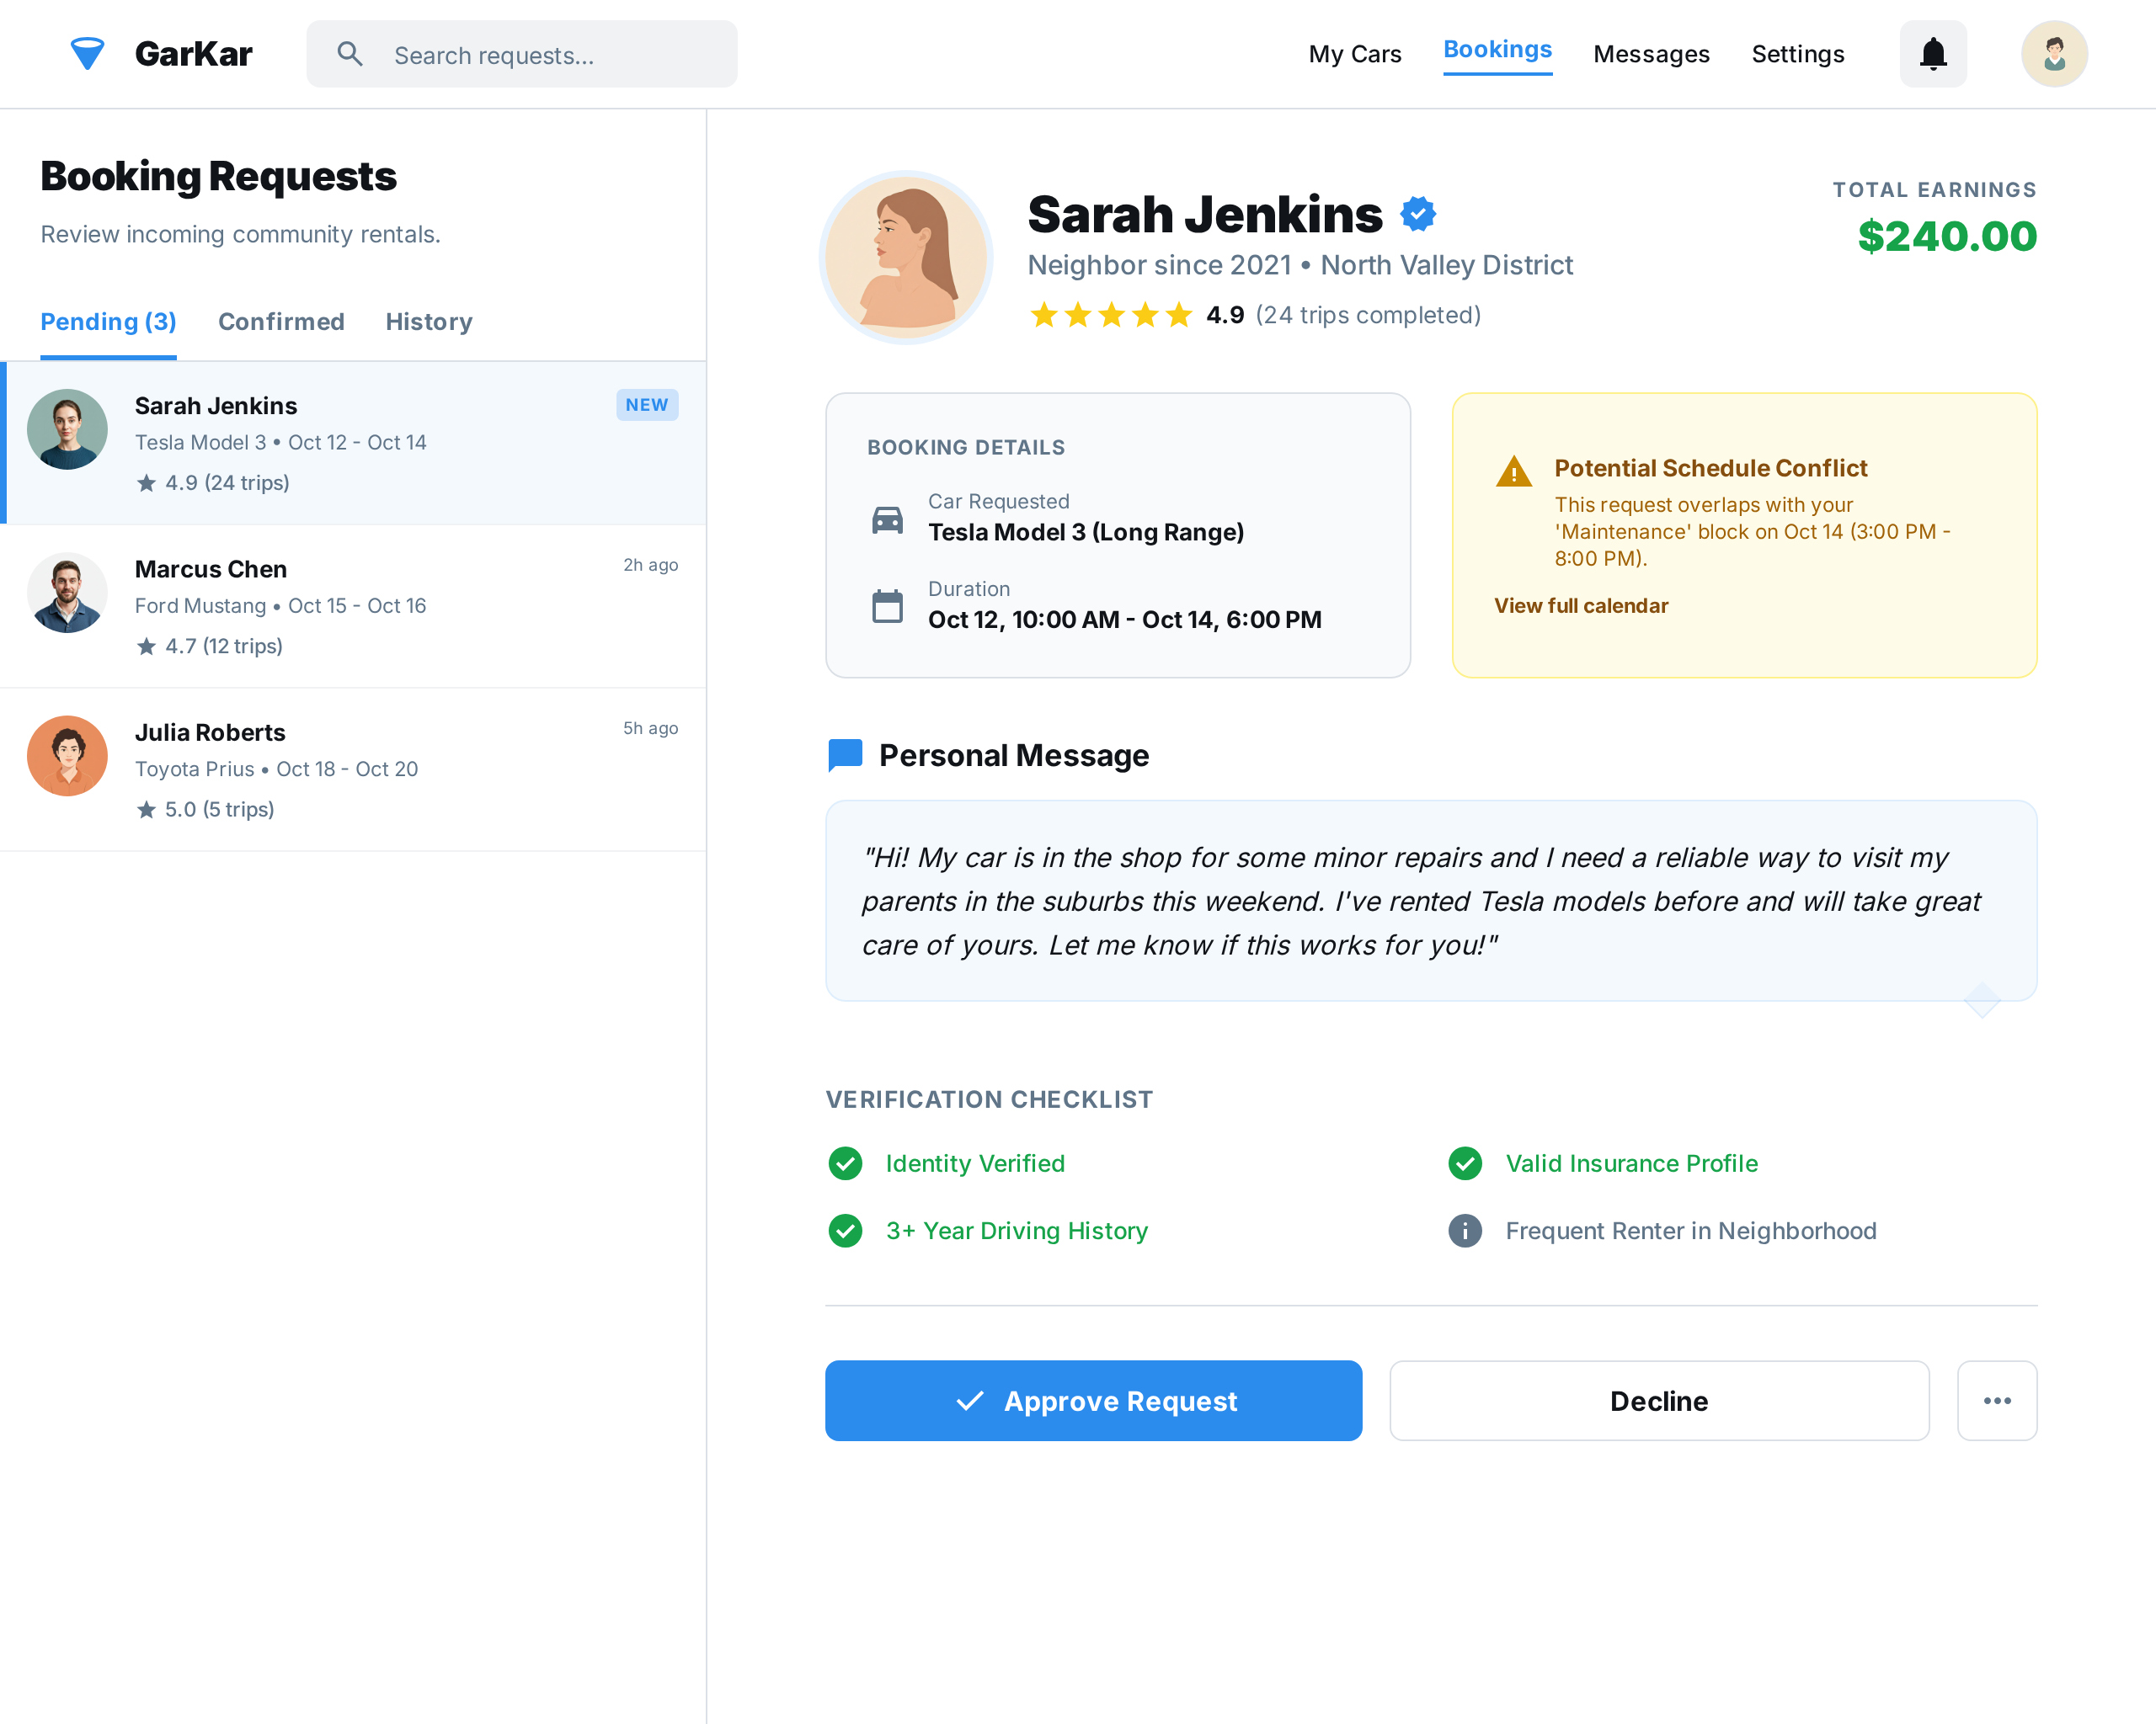Switch to the History tab
2156x1724 pixels.
[429, 322]
